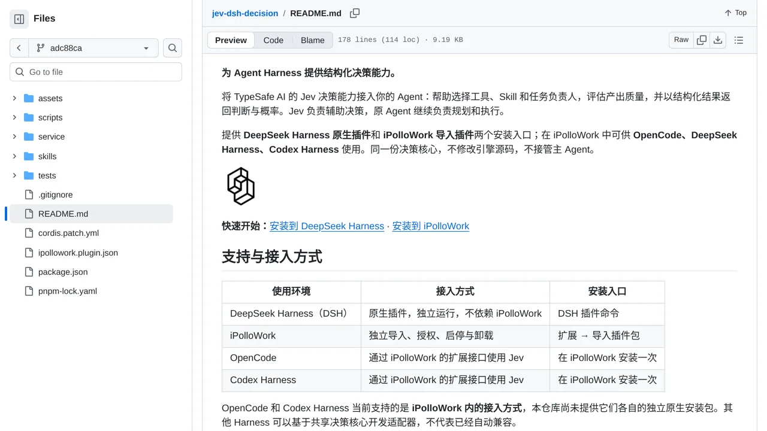The height and width of the screenshot is (431, 767).
Task: Jump to Top of the page
Action: (735, 13)
